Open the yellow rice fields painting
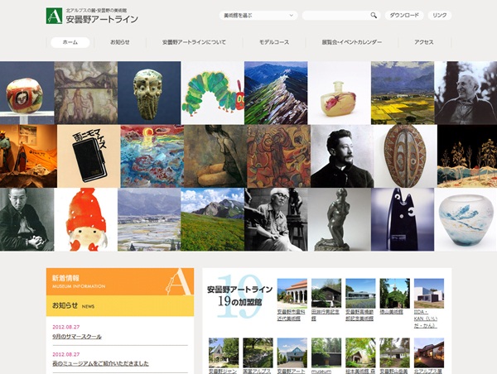This screenshot has height=374, width=497. pyautogui.click(x=403, y=93)
